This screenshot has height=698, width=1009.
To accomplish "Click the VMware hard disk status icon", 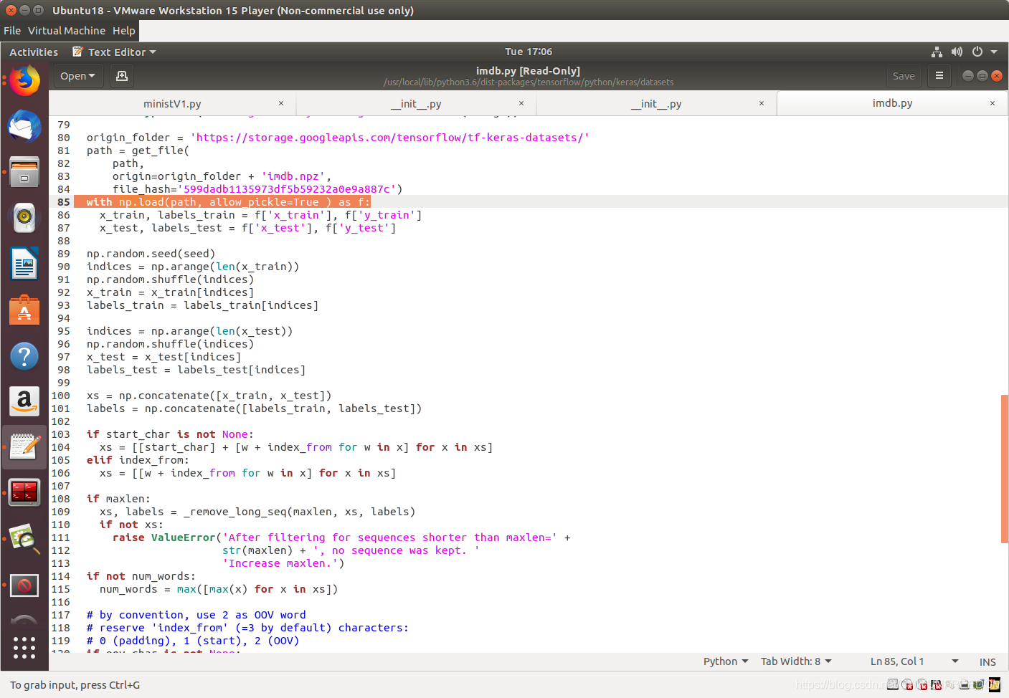I will coord(893,685).
